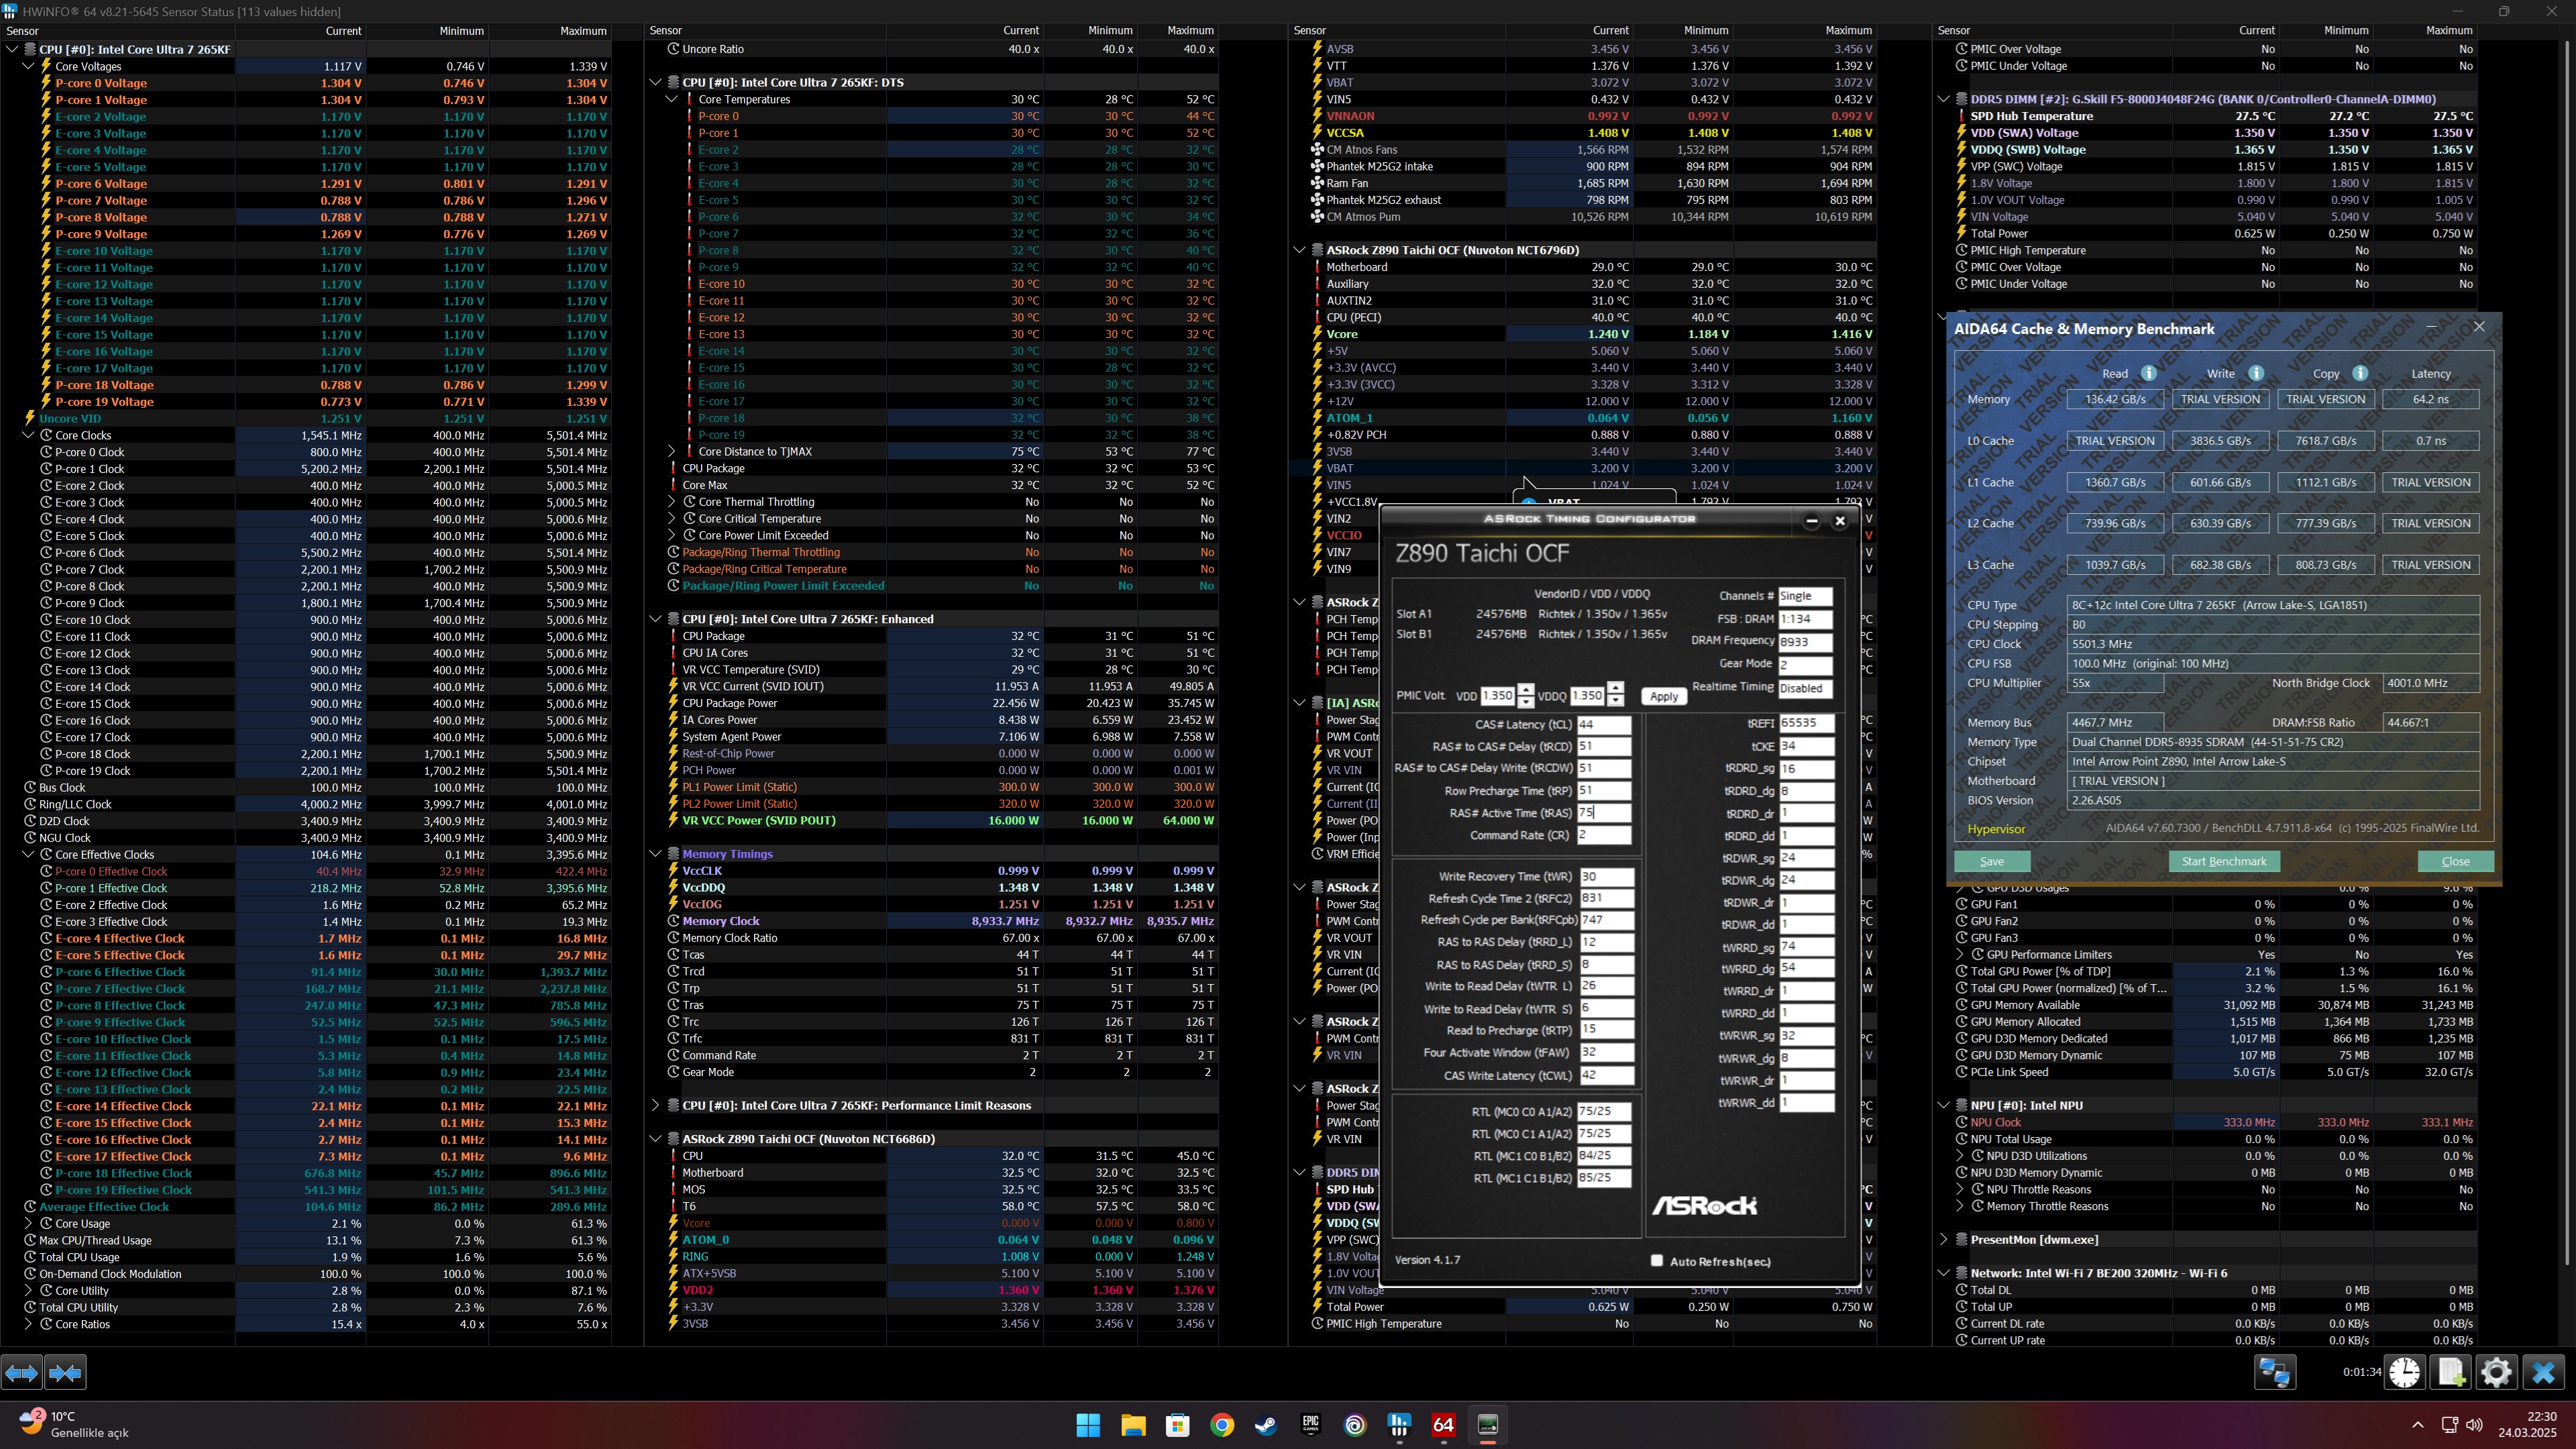Click Close button in AIDA64 benchmark
2576x1449 pixels.
[2455, 861]
